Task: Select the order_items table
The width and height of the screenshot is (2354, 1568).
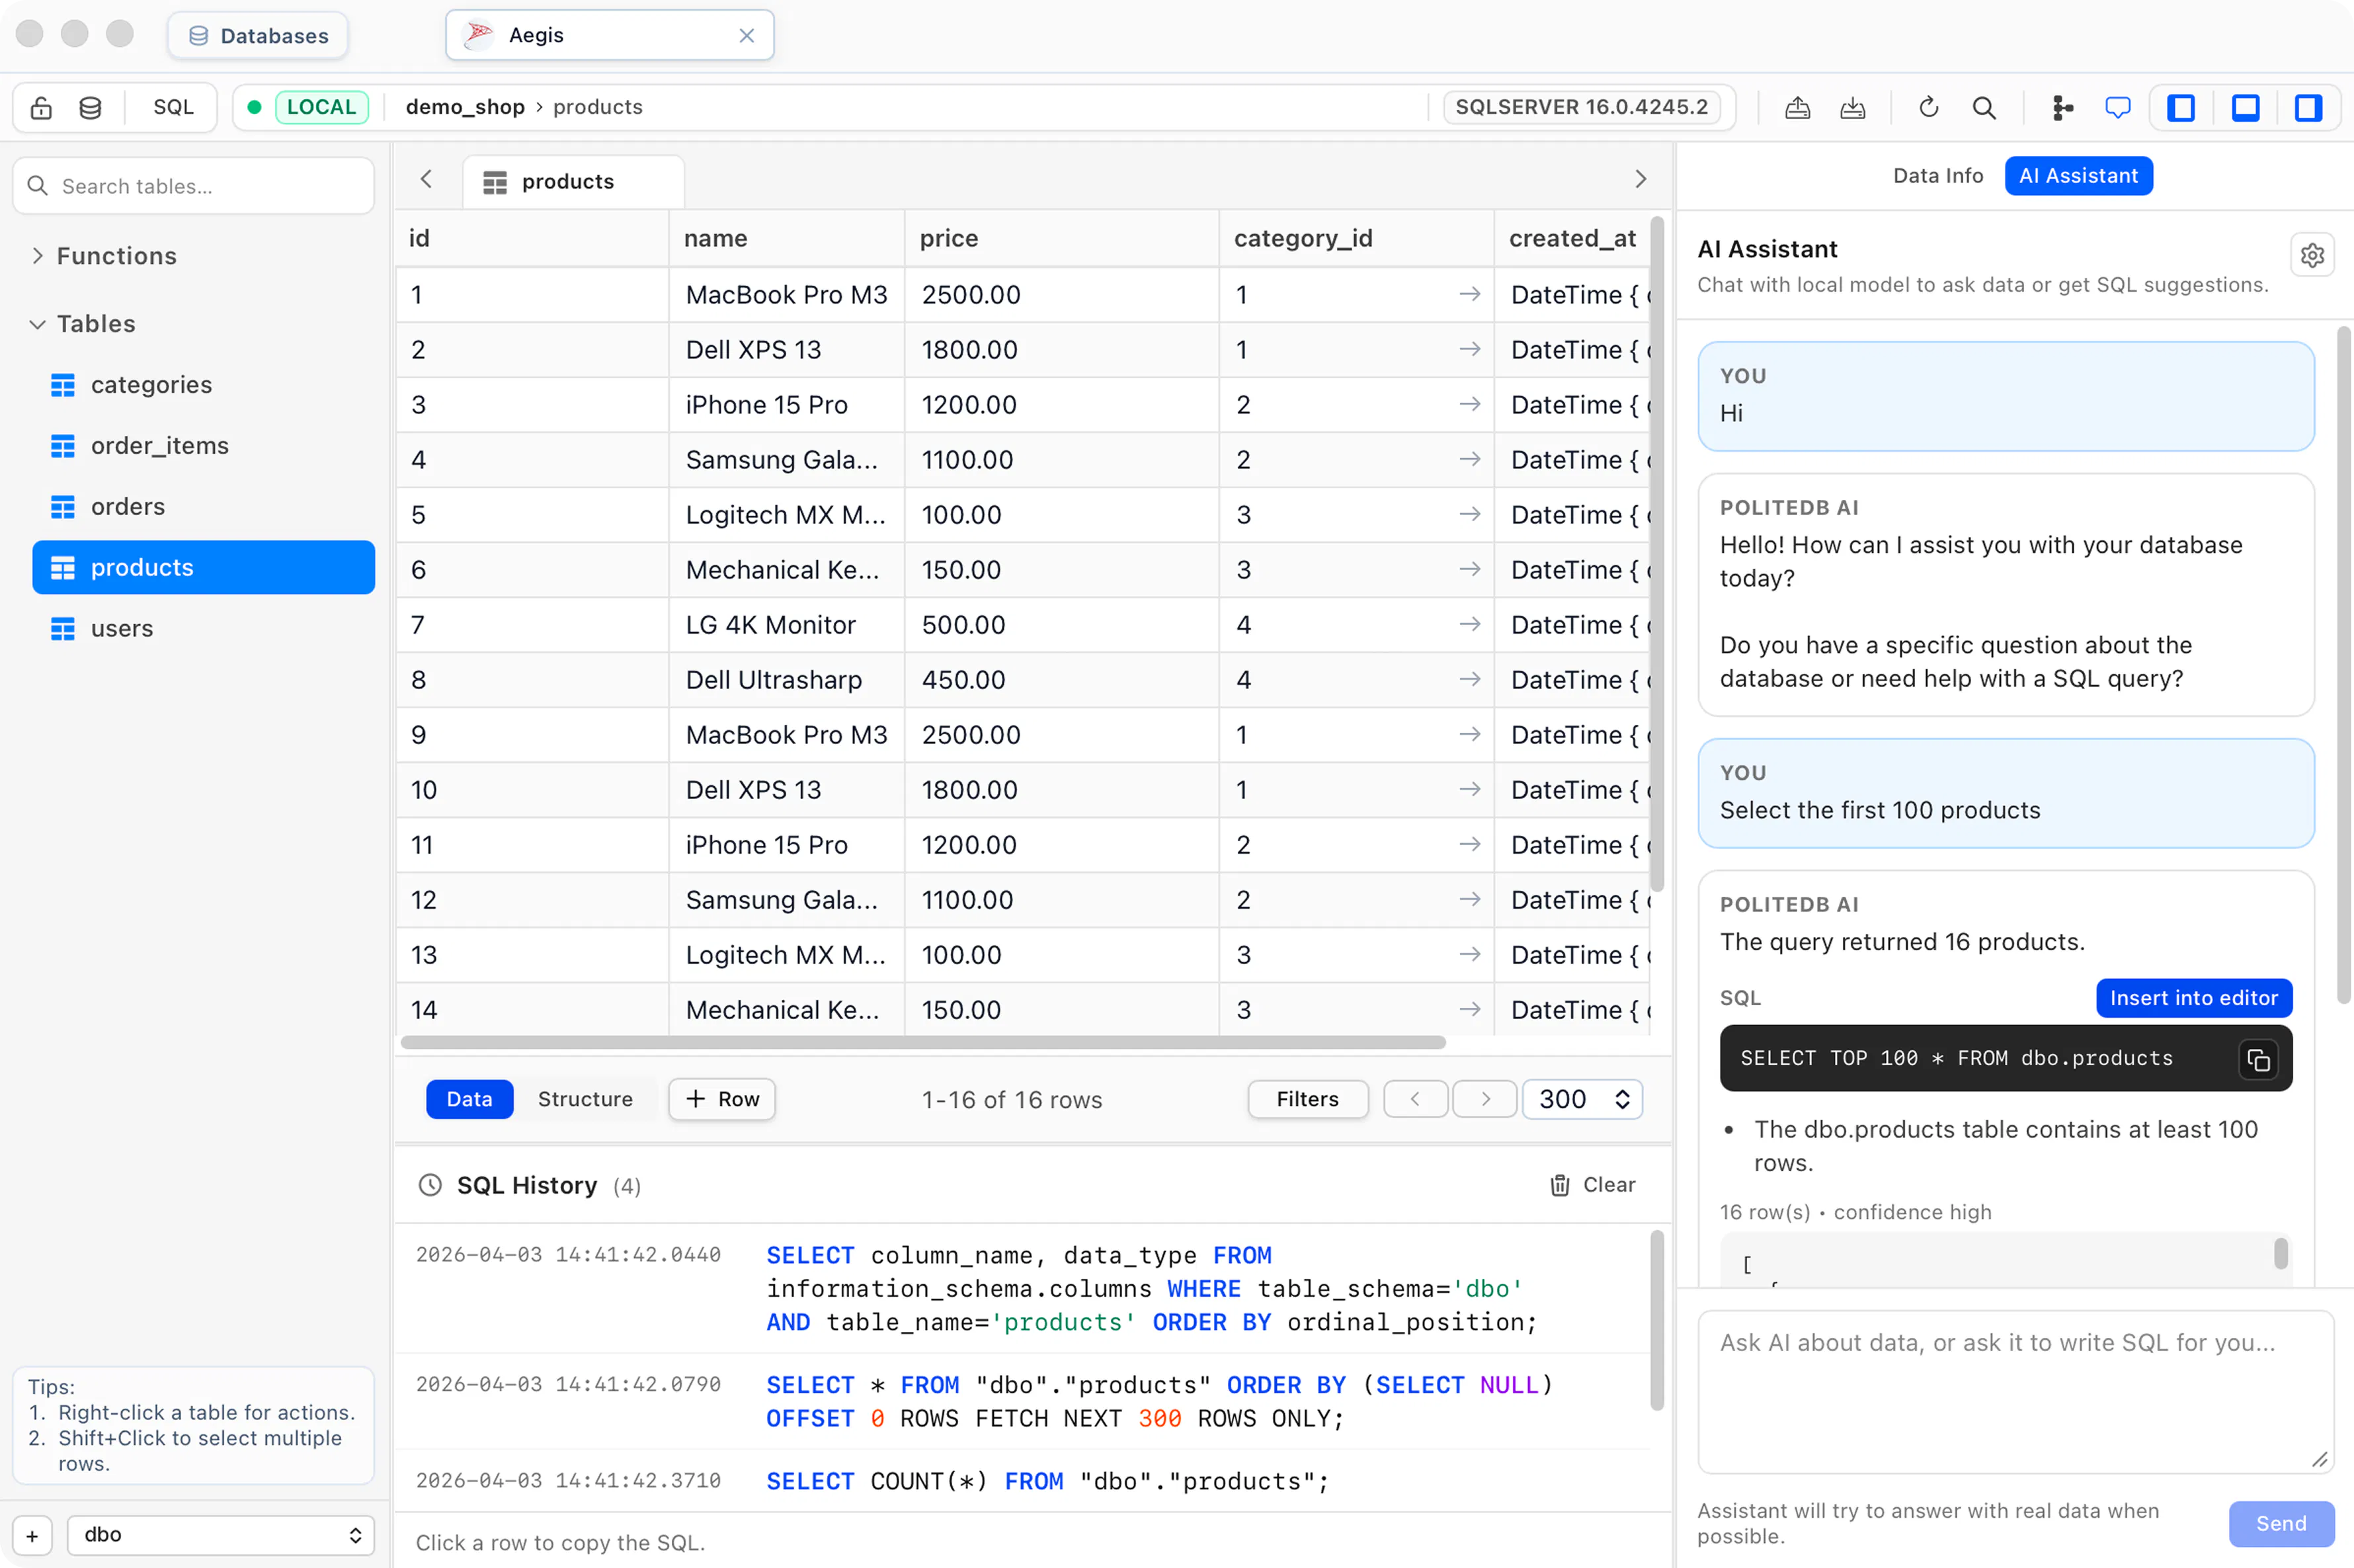Action: coord(204,446)
